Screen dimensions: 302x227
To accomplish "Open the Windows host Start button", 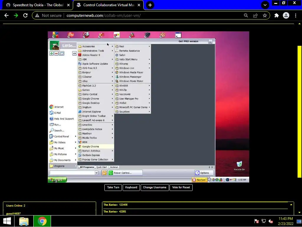I will pos(7,221).
